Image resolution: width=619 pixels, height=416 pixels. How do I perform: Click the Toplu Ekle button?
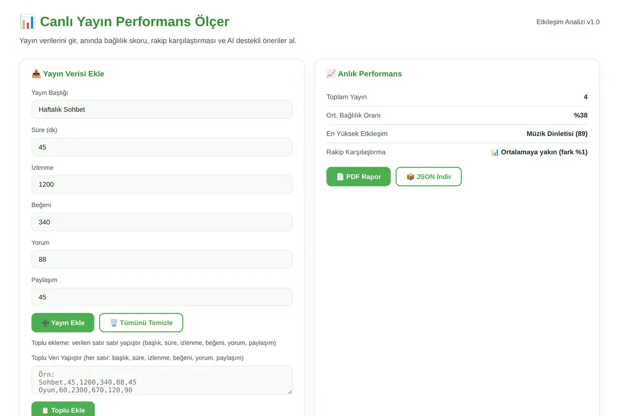point(63,410)
